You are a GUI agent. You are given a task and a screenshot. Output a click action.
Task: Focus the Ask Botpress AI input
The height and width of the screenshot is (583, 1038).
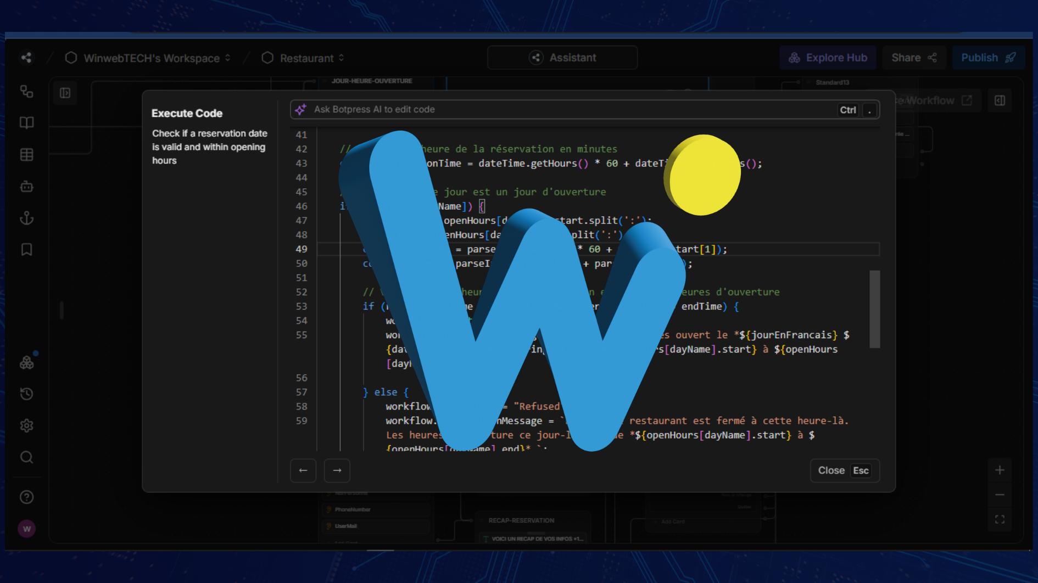point(585,110)
